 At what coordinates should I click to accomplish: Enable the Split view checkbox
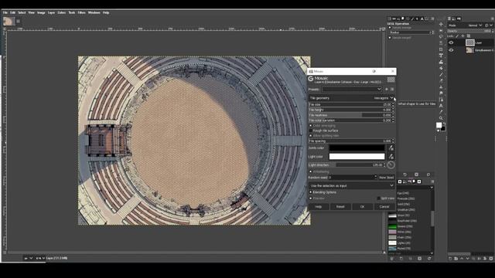click(x=378, y=198)
